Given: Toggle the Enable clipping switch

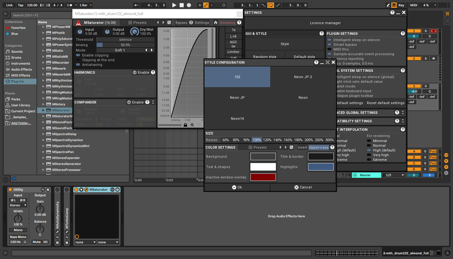Looking at the screenshot, I should tap(78, 55).
